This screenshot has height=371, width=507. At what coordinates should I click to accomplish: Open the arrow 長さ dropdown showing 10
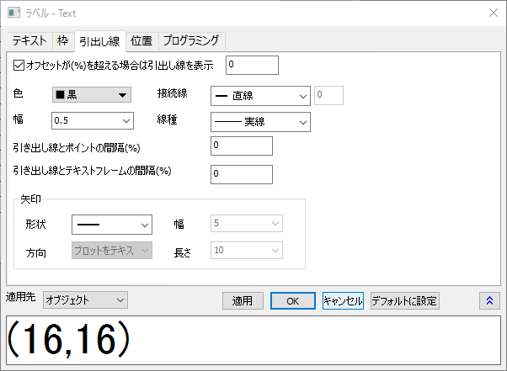pyautogui.click(x=247, y=250)
